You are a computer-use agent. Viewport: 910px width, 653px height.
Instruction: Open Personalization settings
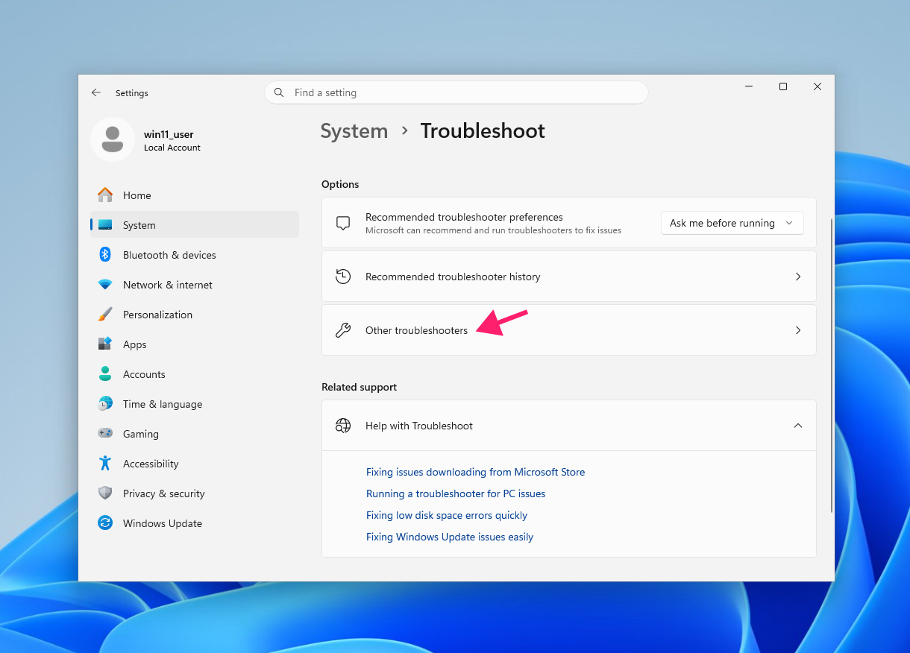(x=195, y=315)
